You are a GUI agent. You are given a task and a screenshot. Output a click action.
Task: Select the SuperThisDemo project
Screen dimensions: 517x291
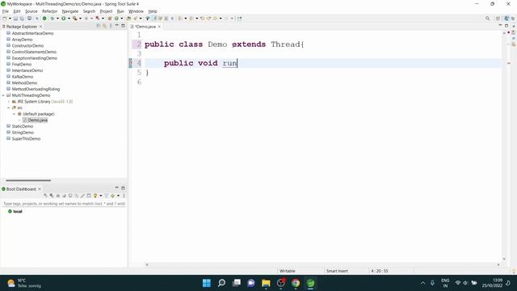point(26,138)
